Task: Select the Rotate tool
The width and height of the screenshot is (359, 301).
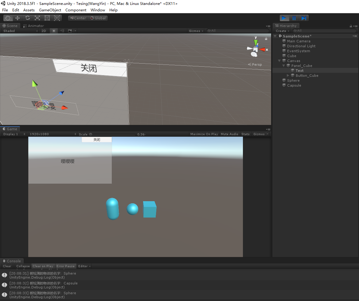Action: [27, 18]
